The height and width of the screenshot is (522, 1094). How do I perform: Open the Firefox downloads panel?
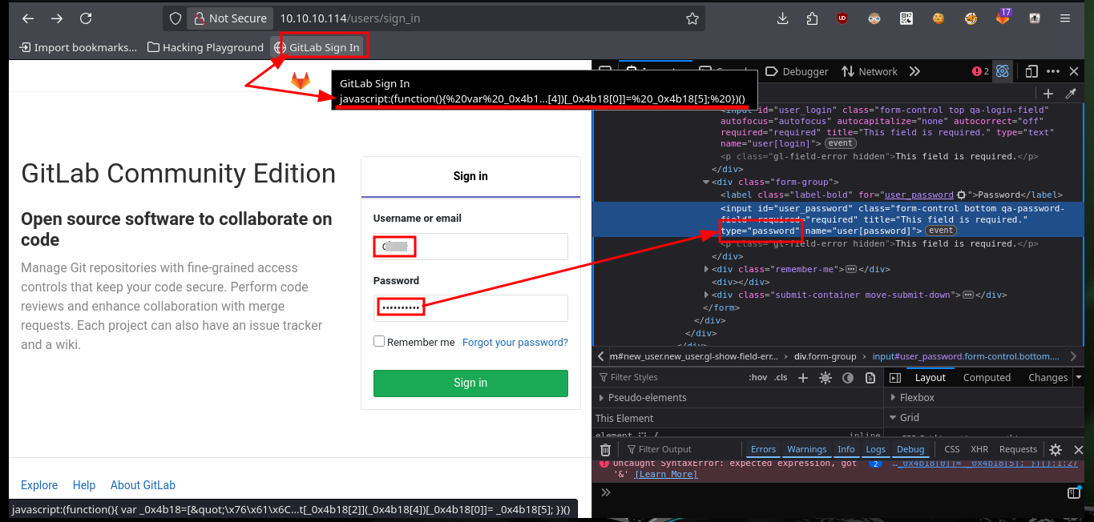point(784,18)
